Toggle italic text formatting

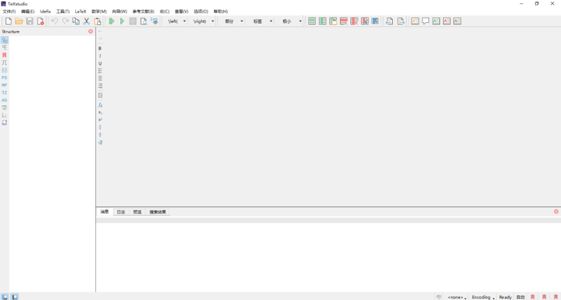pyautogui.click(x=100, y=56)
